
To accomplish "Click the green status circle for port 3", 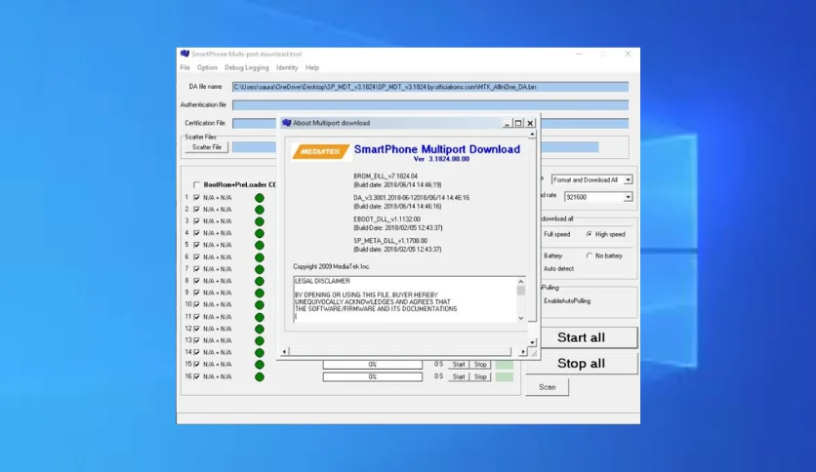I will pos(260,221).
